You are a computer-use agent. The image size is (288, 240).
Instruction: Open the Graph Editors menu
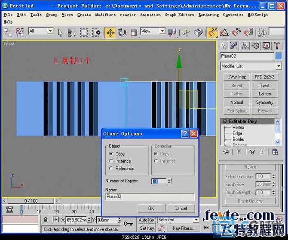pyautogui.click(x=179, y=15)
